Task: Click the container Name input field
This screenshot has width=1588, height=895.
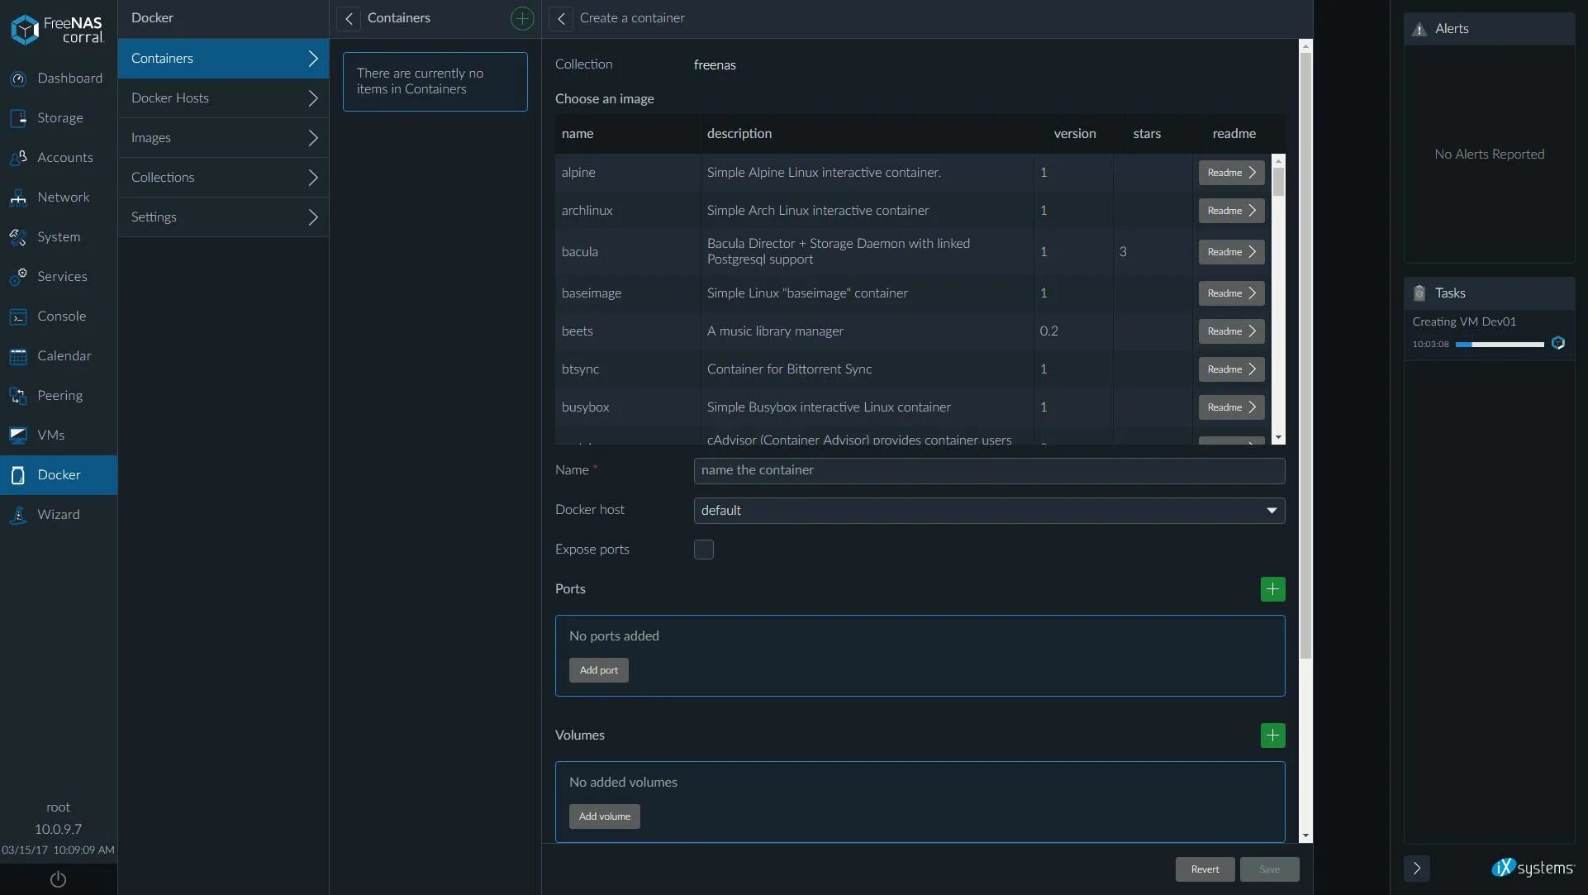Action: [988, 470]
